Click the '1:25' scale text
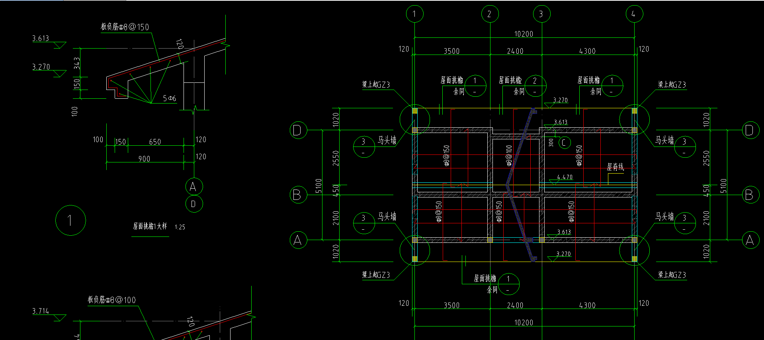 click(x=180, y=227)
